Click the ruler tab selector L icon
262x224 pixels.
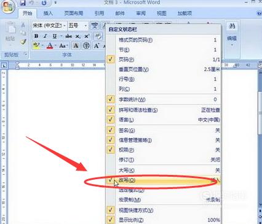pos(4,66)
